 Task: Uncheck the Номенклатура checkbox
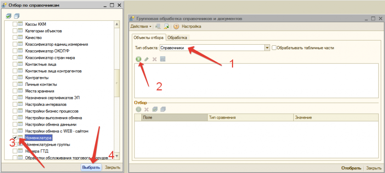(15, 138)
